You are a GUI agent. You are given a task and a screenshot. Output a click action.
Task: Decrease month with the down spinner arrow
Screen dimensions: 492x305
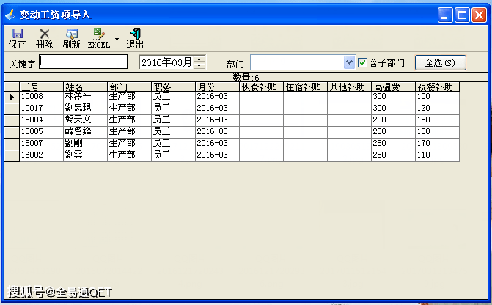point(199,65)
